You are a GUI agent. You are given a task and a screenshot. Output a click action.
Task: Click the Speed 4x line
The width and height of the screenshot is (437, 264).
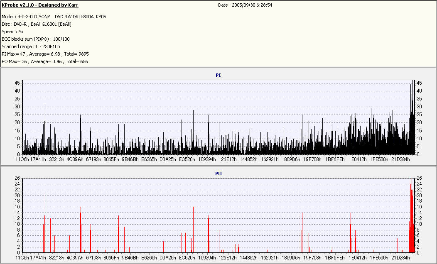coord(12,32)
